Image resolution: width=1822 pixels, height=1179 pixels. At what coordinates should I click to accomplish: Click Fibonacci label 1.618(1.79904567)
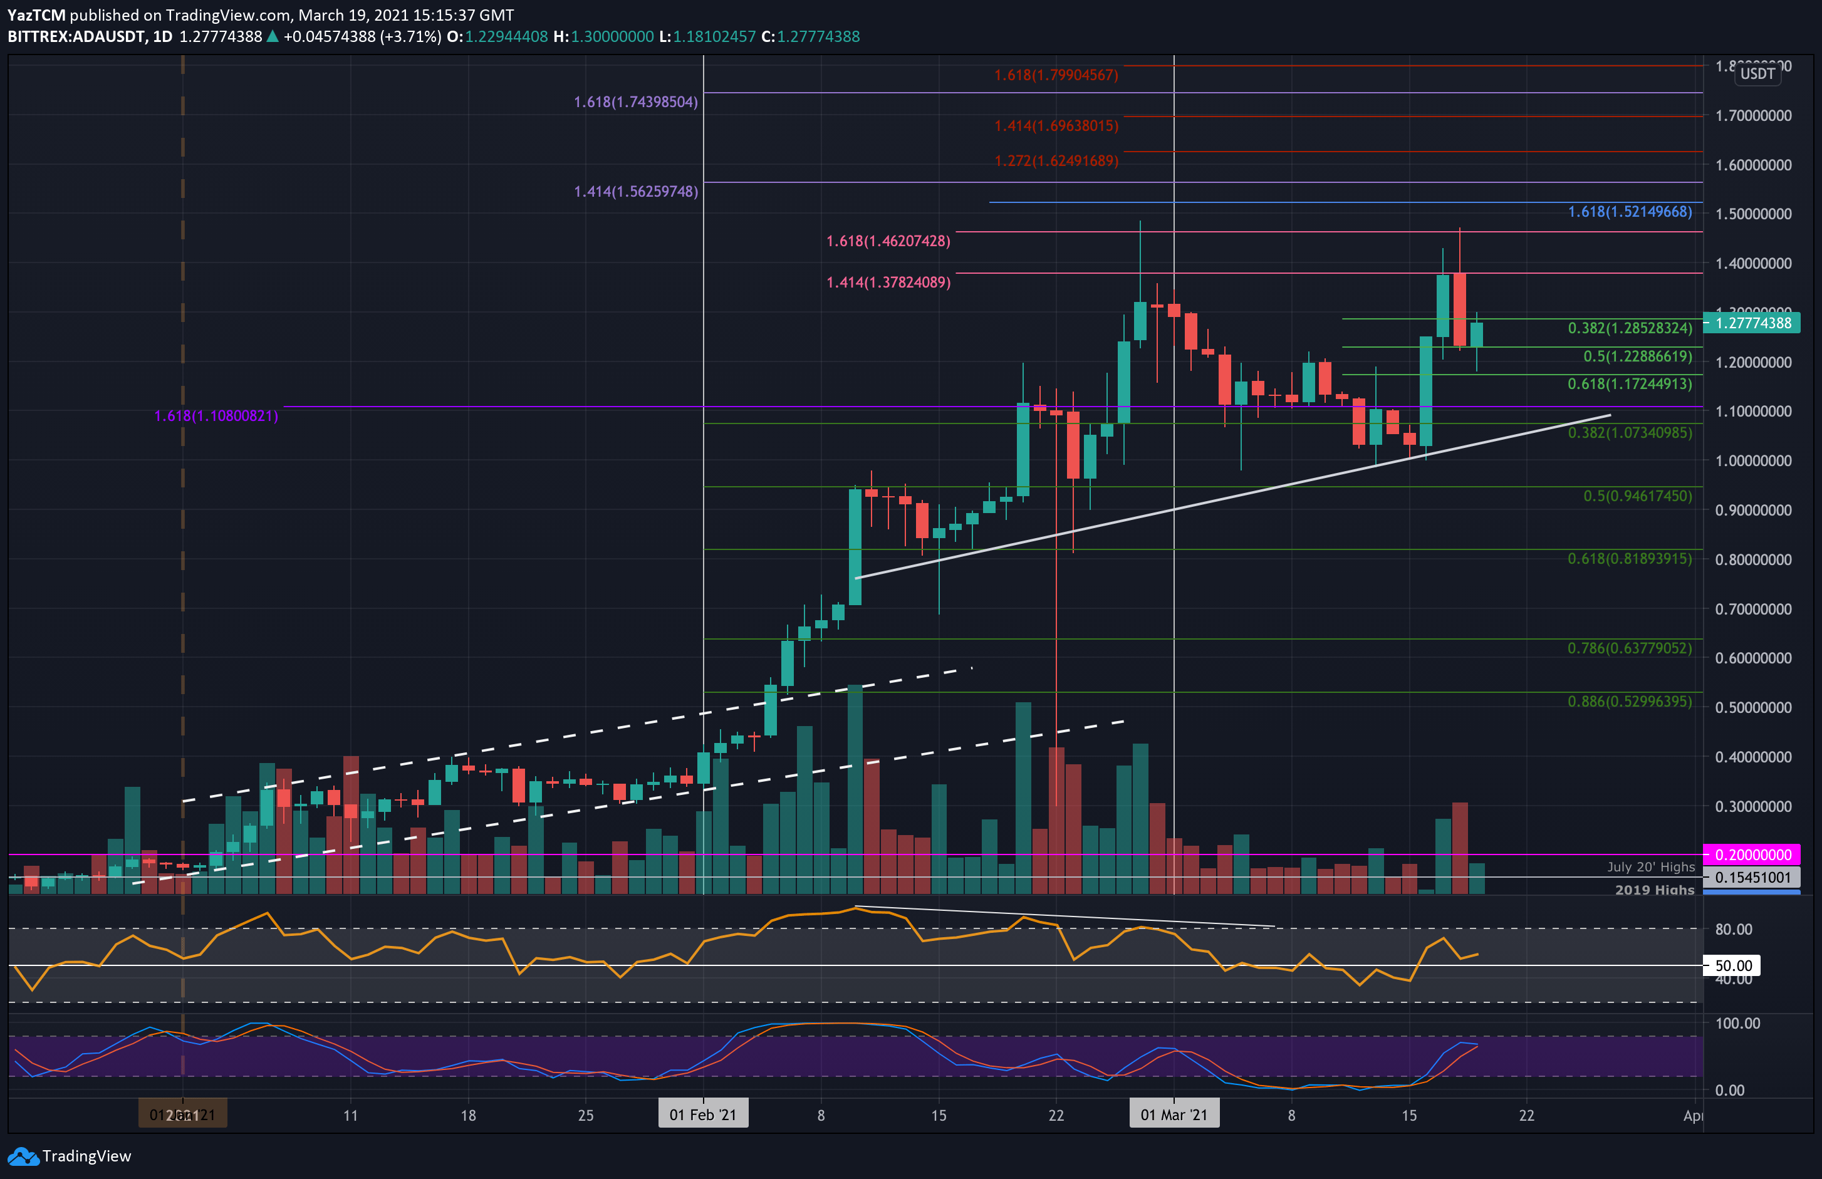(x=1056, y=75)
